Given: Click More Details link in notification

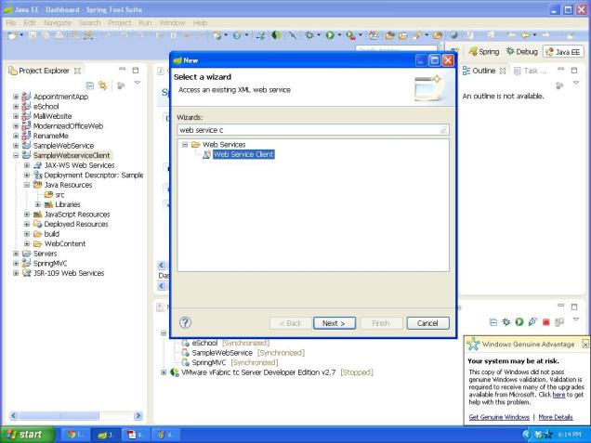Looking at the screenshot, I should tap(556, 417).
